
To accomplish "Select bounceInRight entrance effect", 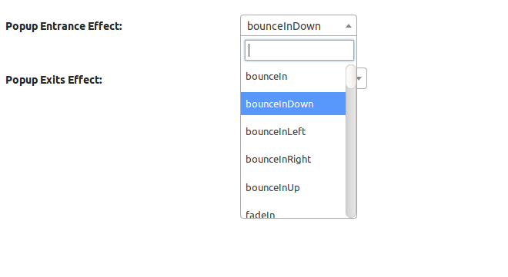I will pyautogui.click(x=293, y=159).
